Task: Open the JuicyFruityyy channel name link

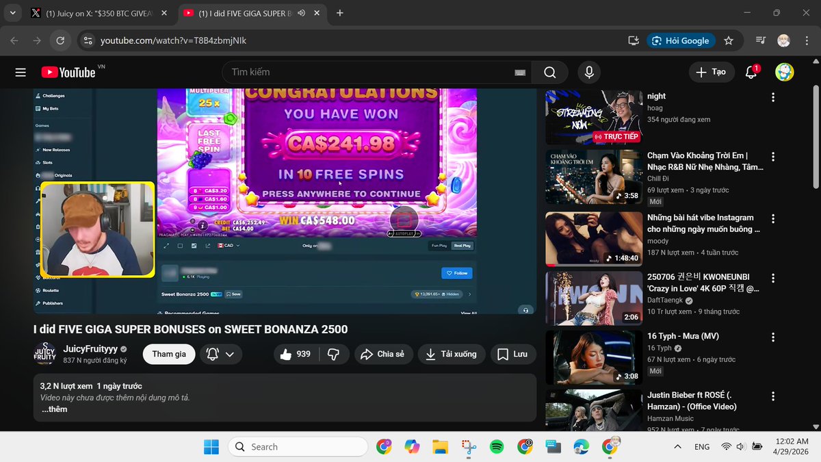Action: 90,348
